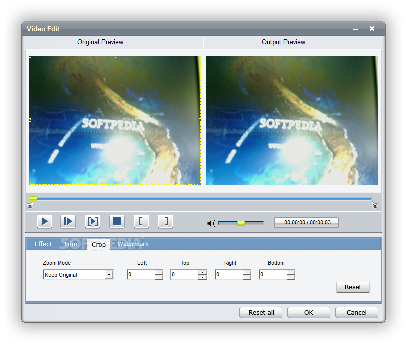Click the Right crop value field
This screenshot has height=344, width=407.
pyautogui.click(x=229, y=275)
